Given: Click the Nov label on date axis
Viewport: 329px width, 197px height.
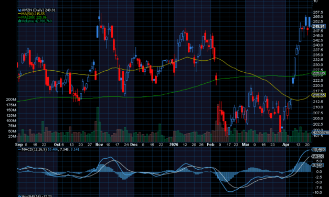Looking at the screenshot, I should (99, 145).
